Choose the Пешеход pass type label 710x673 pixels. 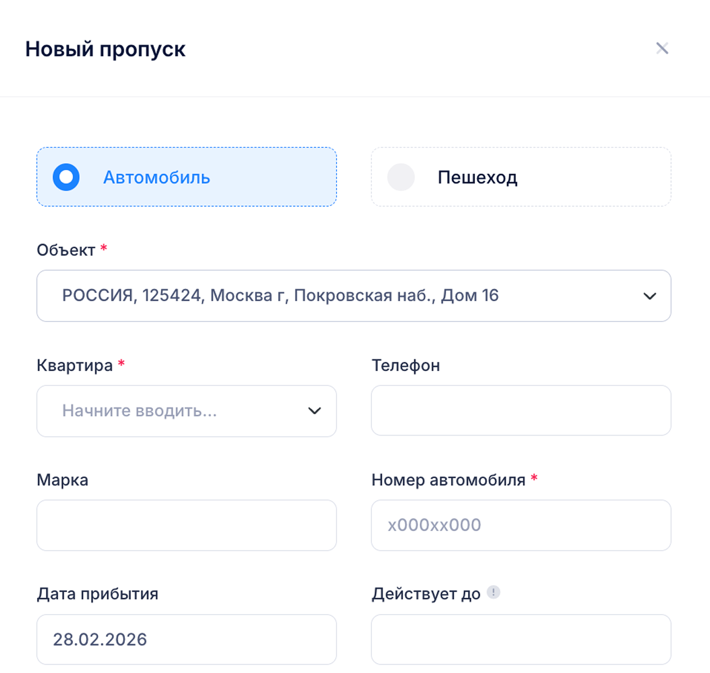(477, 177)
